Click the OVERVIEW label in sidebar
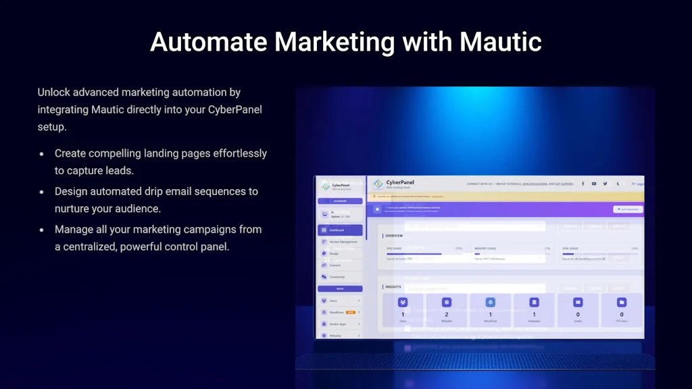The image size is (692, 389). pos(340,201)
